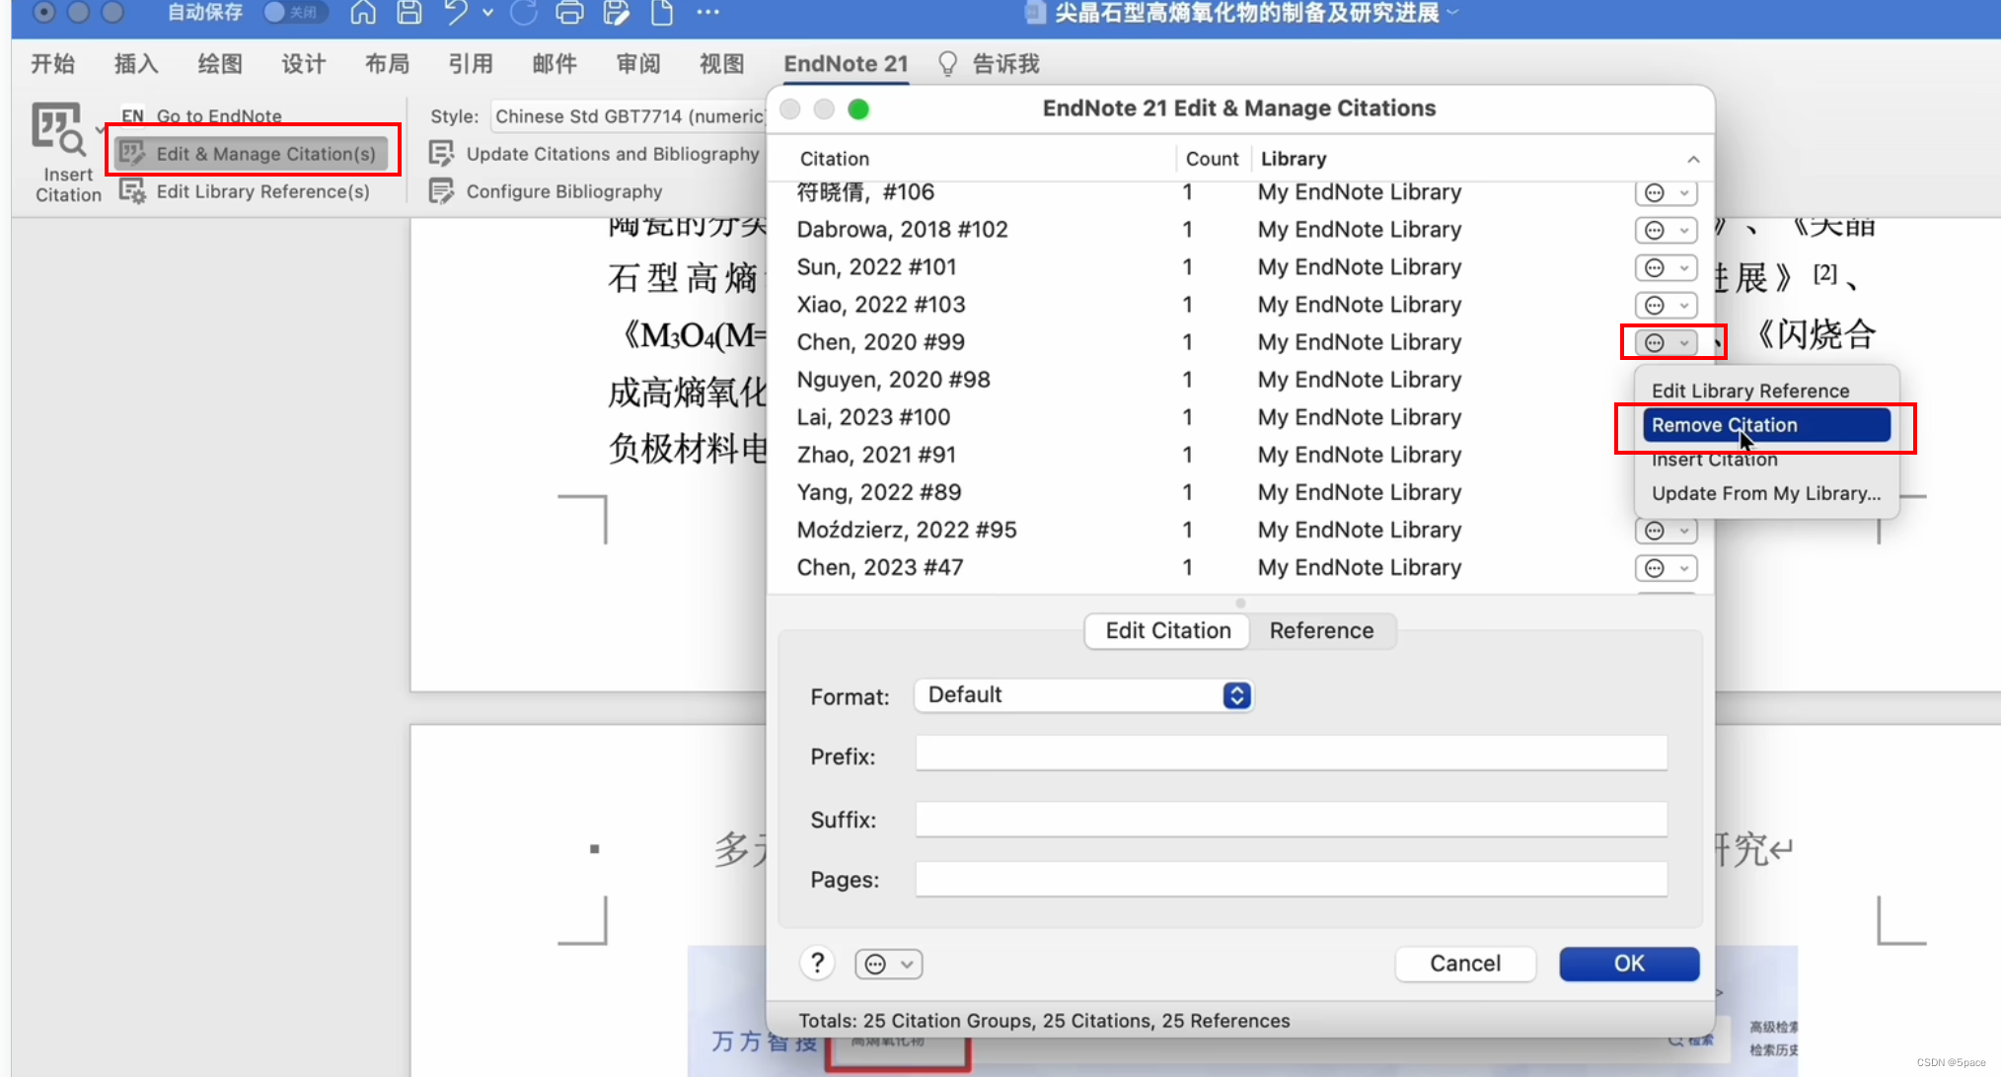
Task: Select Edit Library Reference option
Action: pyautogui.click(x=1750, y=390)
